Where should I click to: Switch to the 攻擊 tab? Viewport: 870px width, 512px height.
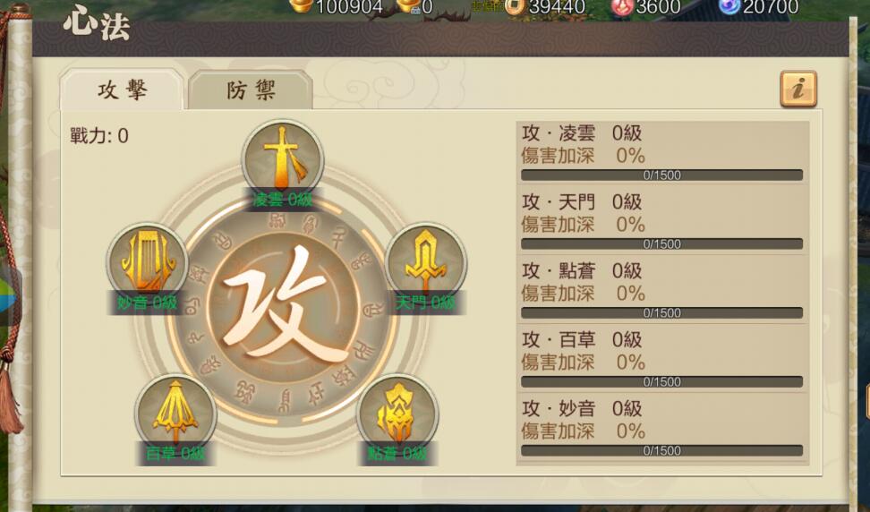[x=122, y=90]
